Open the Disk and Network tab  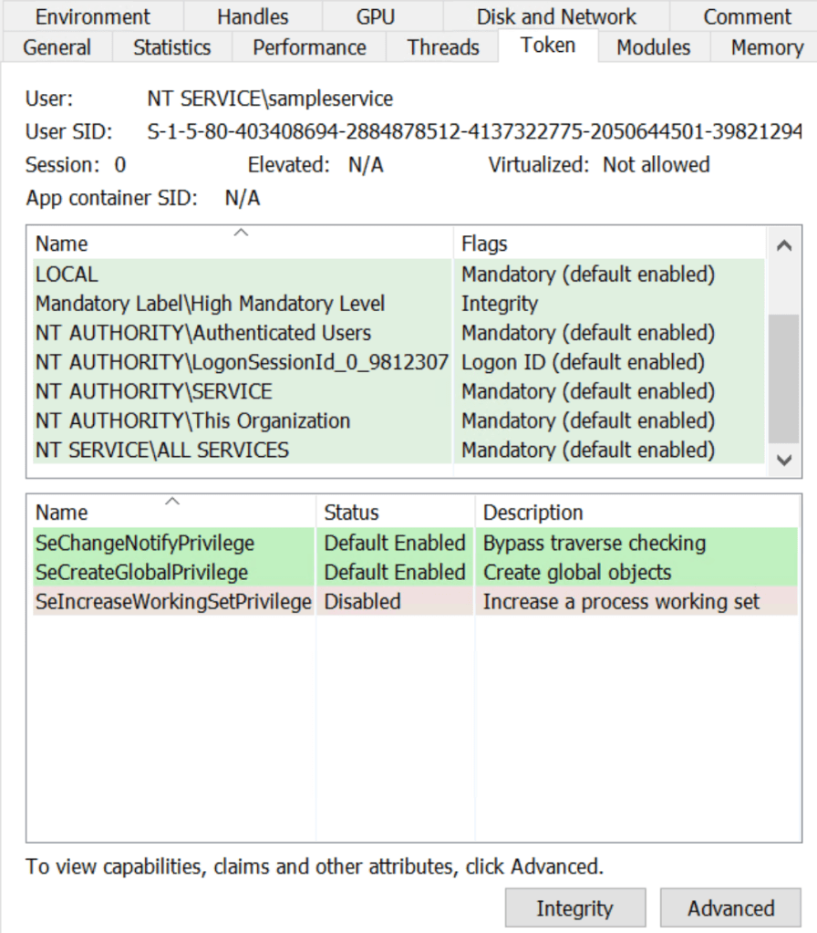tap(556, 16)
